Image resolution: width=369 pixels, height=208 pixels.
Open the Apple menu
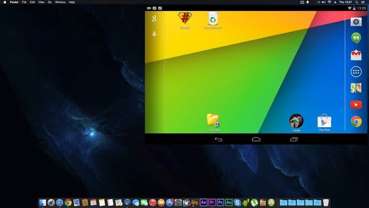(5, 2)
